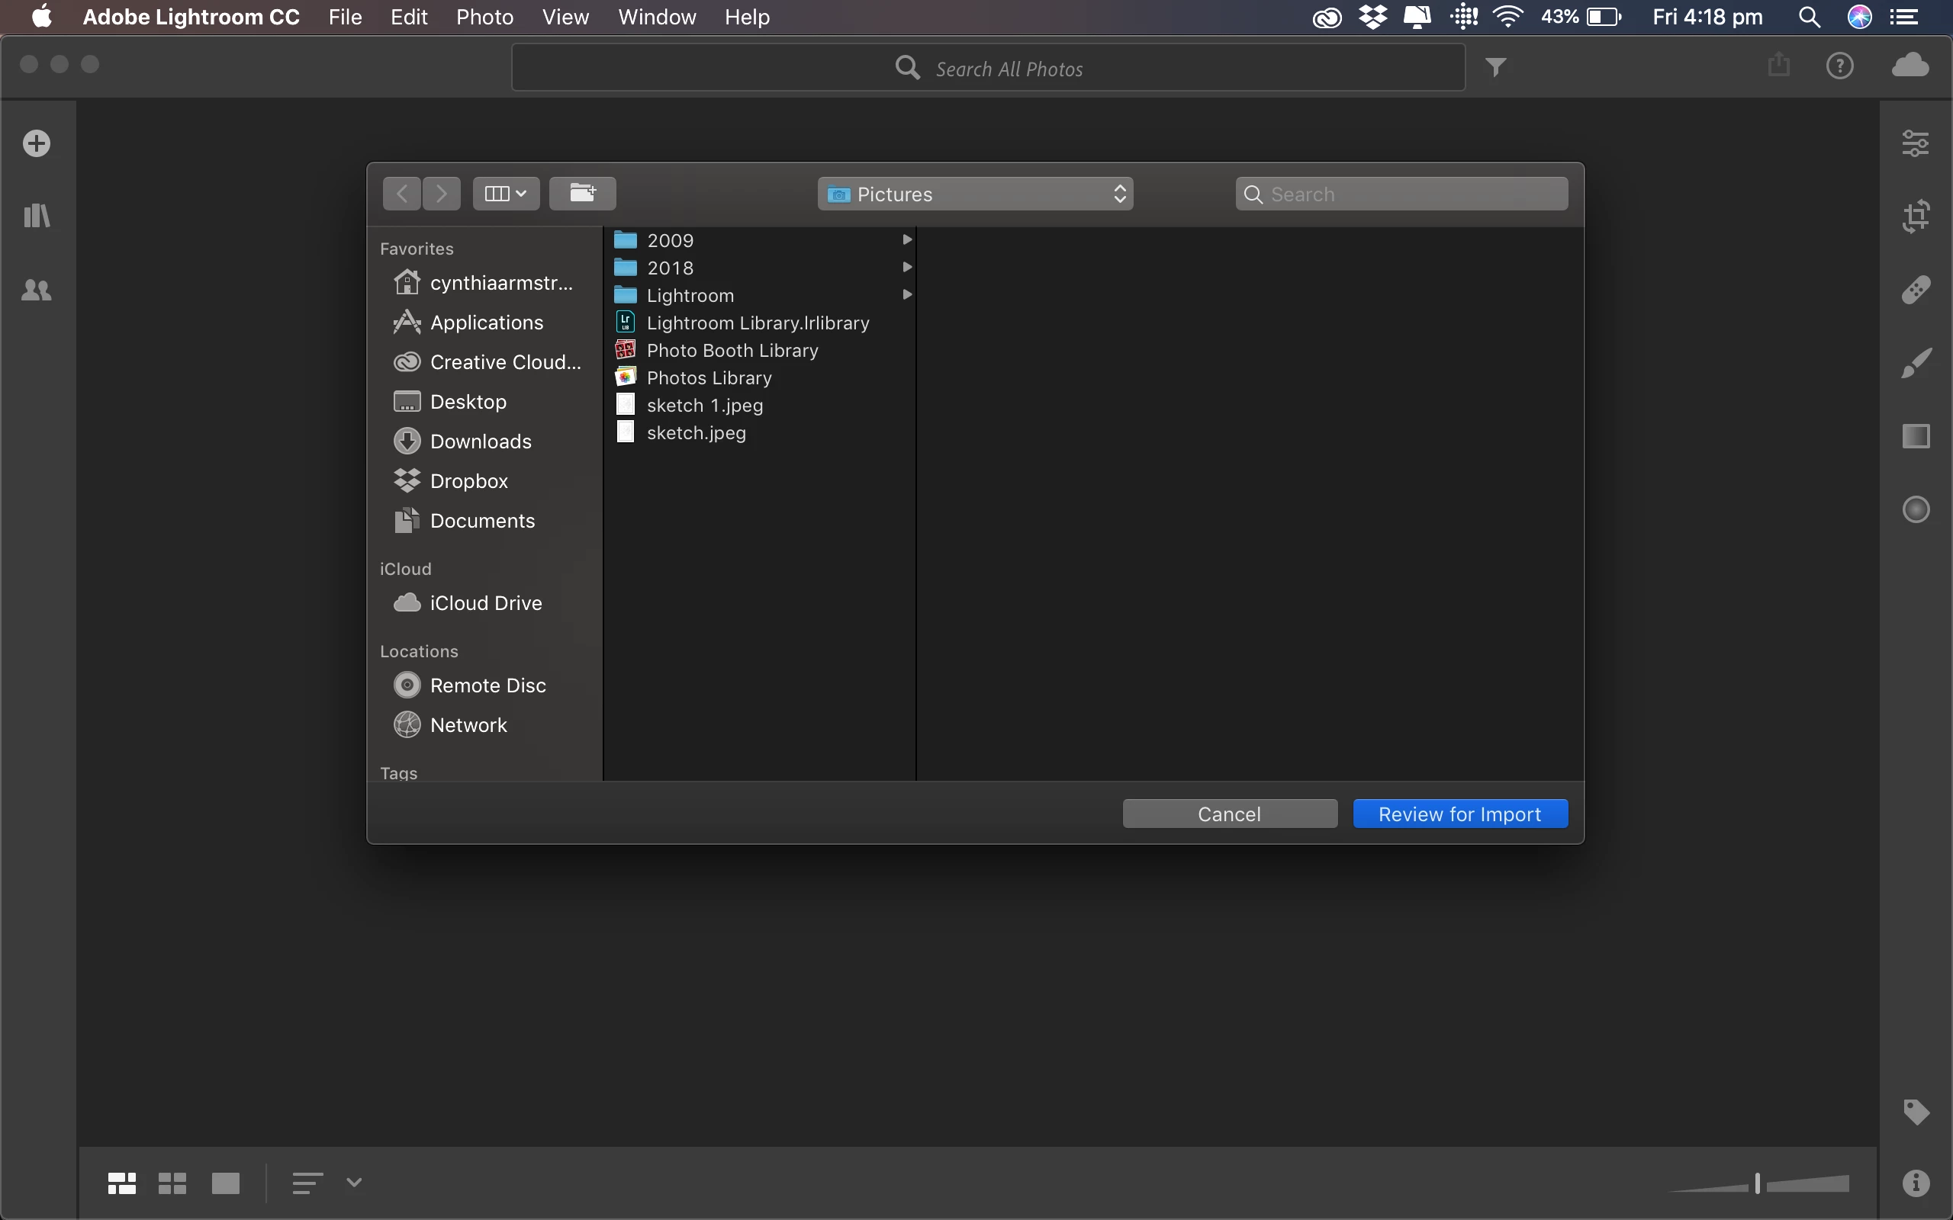
Task: Select the Brush tool
Action: pyautogui.click(x=1916, y=363)
